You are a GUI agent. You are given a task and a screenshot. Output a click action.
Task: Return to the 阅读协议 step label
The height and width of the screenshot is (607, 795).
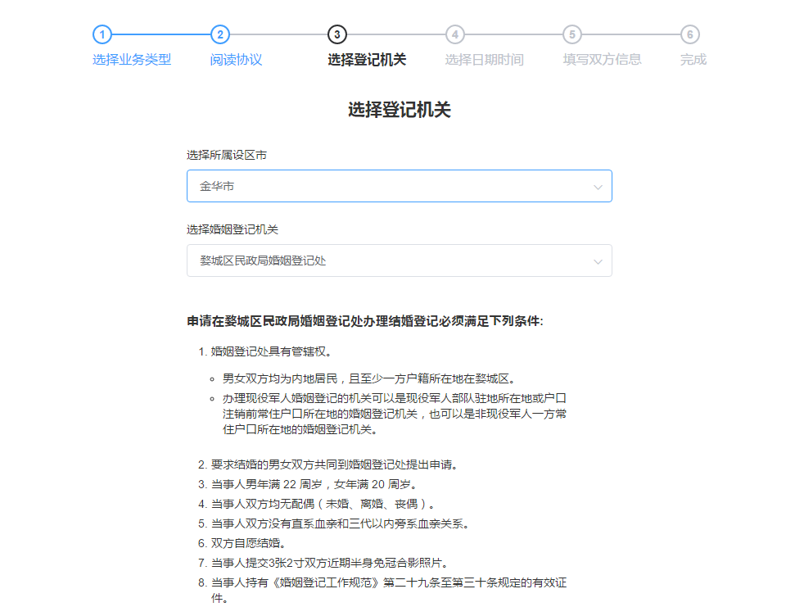(236, 60)
